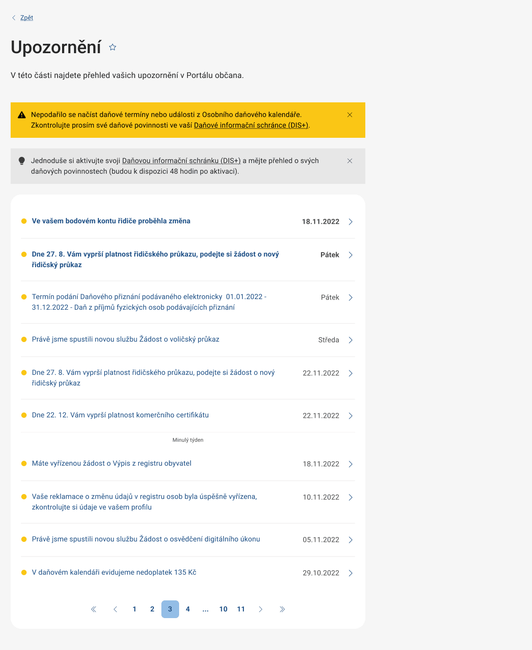Go back using the Zpět link
532x650 pixels.
pos(27,18)
